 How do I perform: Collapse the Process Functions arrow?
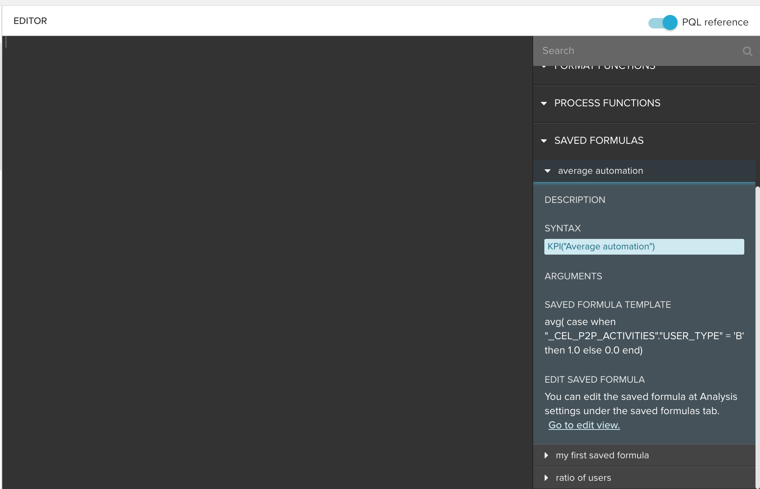point(544,103)
